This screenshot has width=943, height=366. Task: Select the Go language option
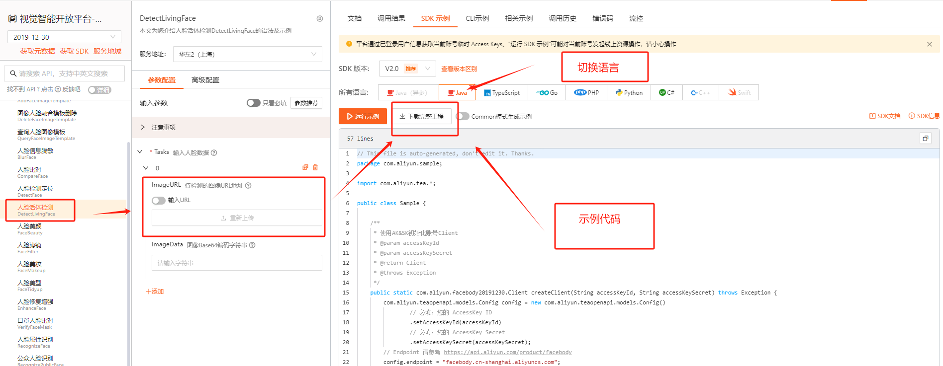(x=547, y=92)
